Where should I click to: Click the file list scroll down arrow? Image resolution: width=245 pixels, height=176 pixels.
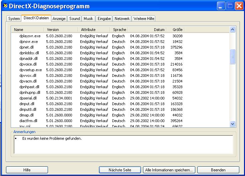coord(233,124)
